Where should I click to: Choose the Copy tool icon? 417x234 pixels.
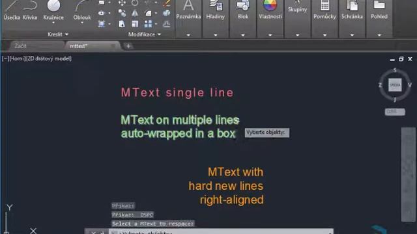122,13
